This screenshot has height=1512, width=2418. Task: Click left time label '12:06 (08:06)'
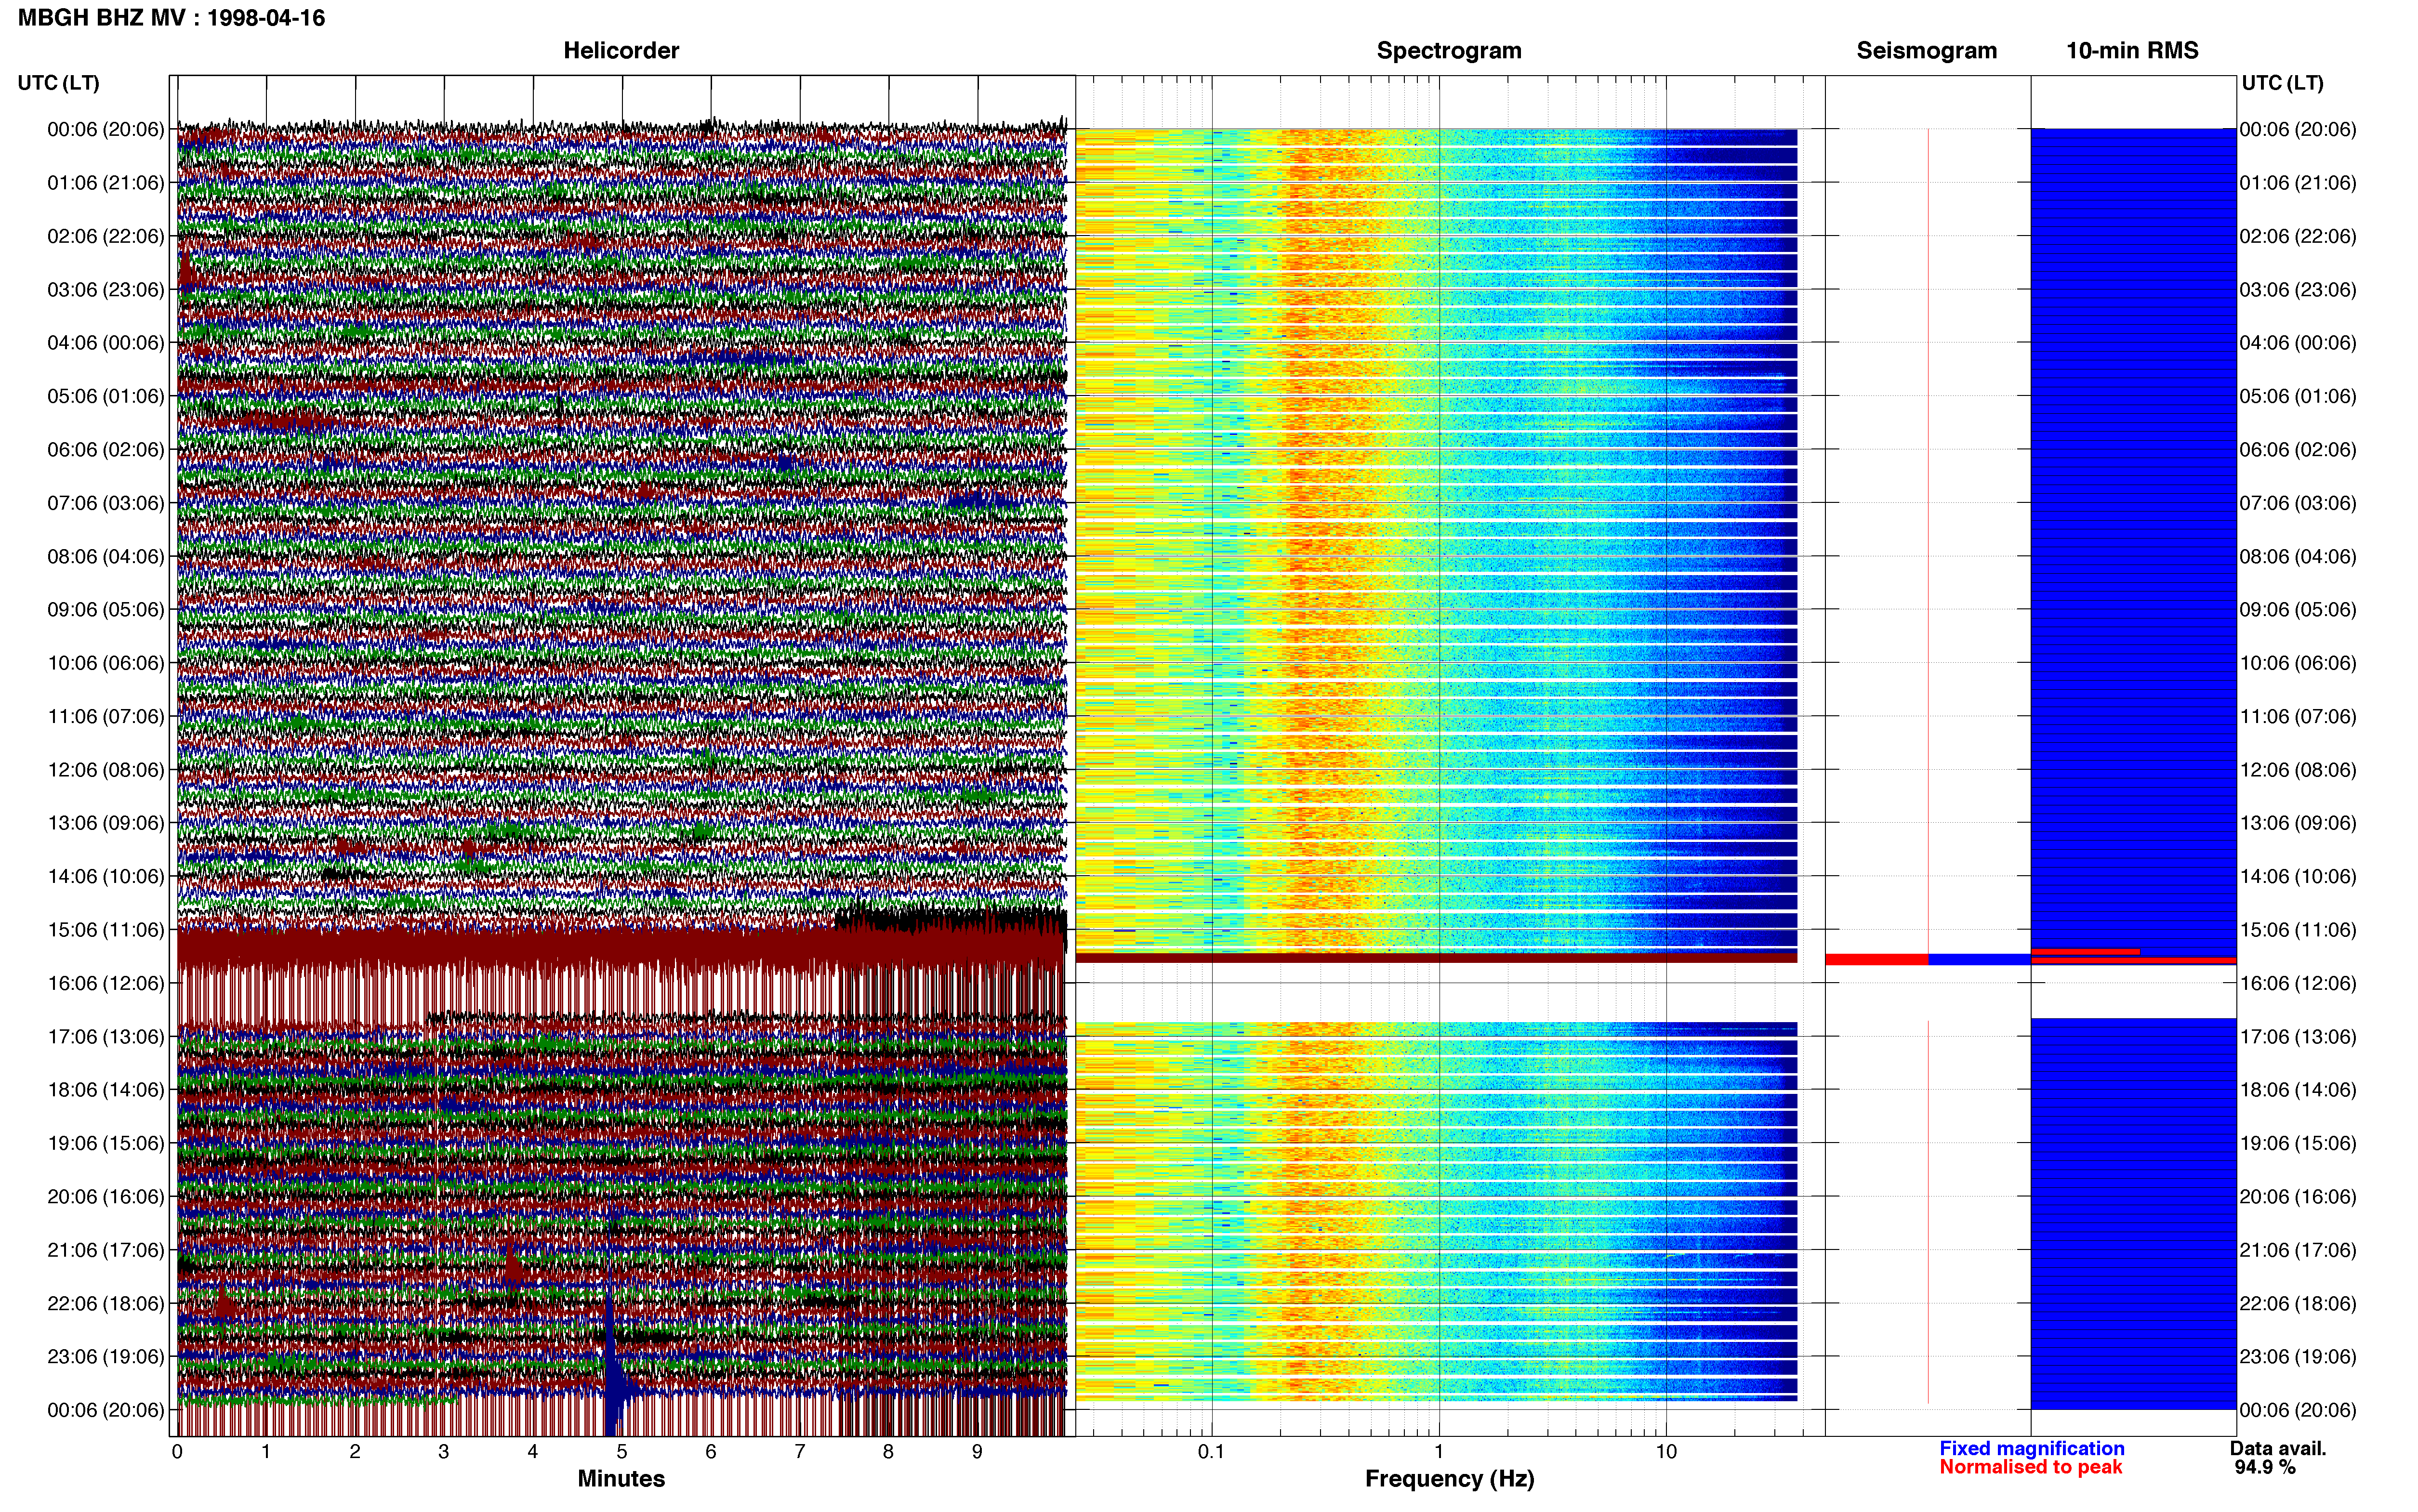coord(105,770)
